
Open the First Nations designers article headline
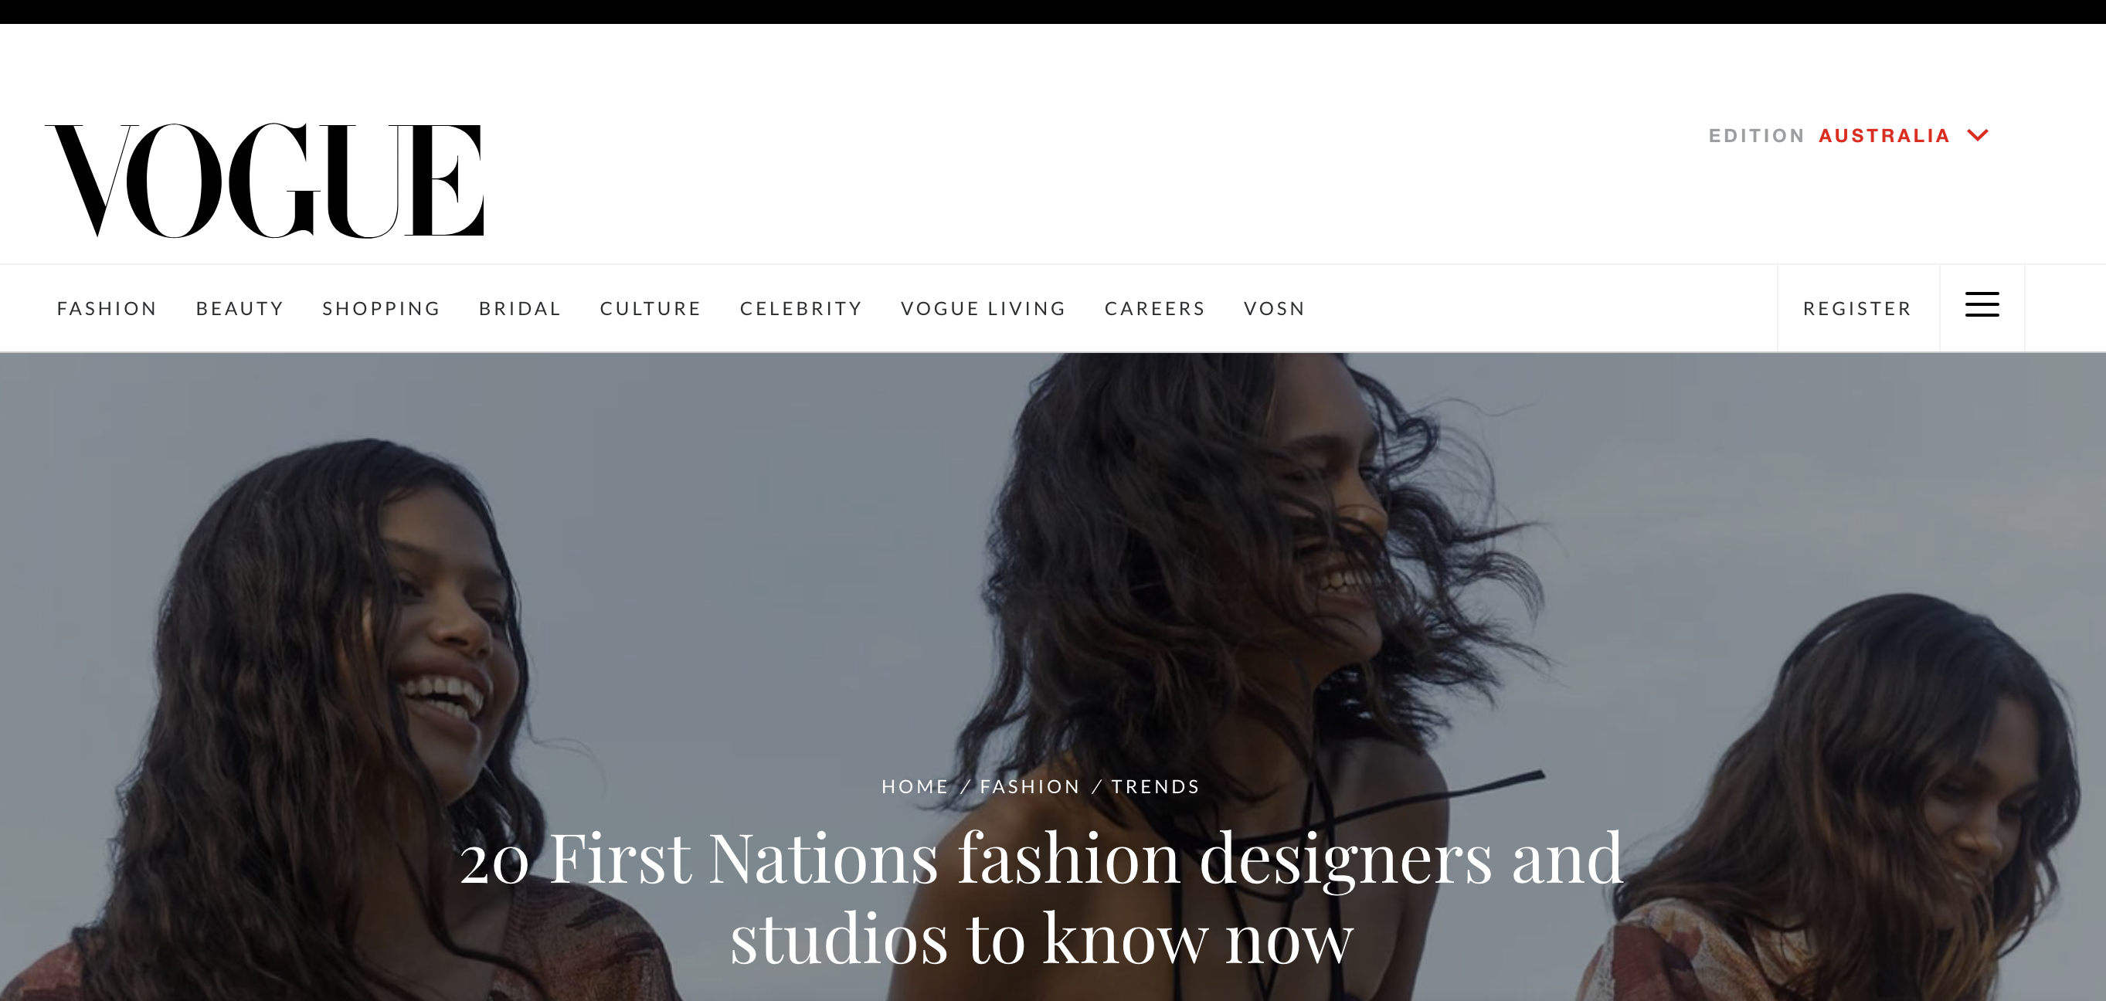click(x=1041, y=898)
